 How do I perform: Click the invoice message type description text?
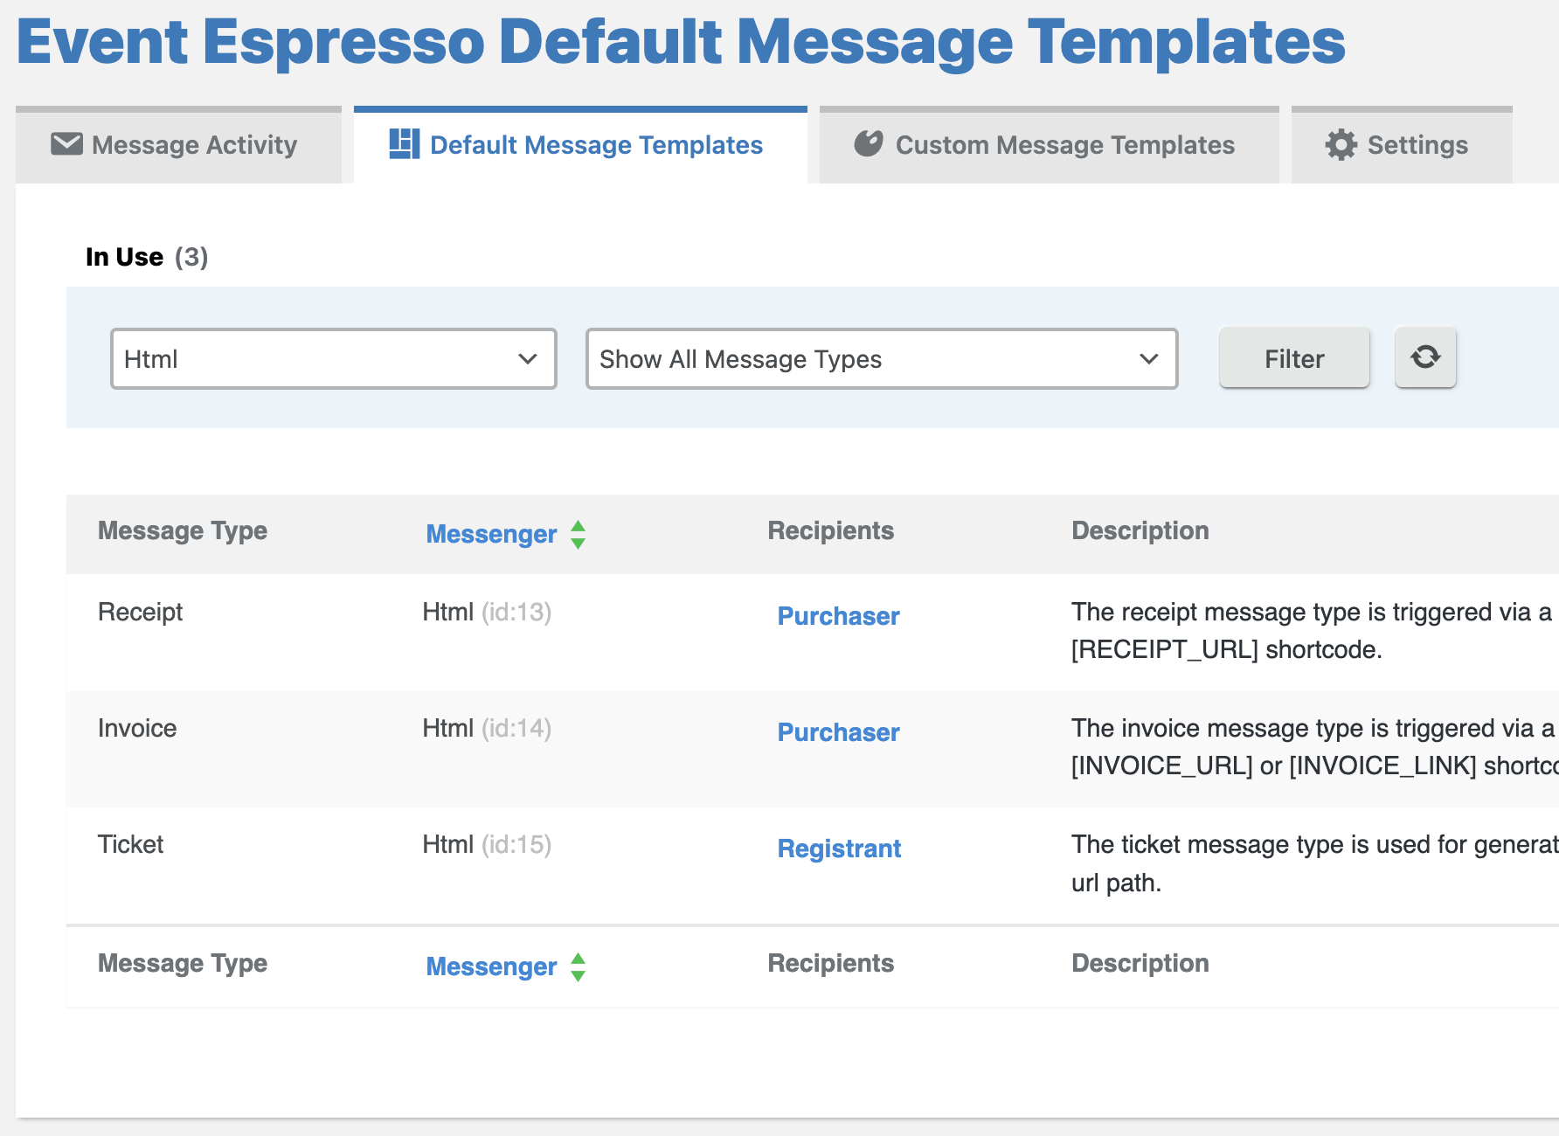point(1314,747)
